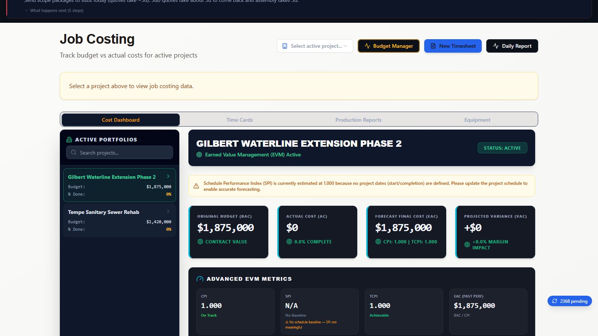Click the target icon beside CONTRACT VALUE

tap(200, 242)
